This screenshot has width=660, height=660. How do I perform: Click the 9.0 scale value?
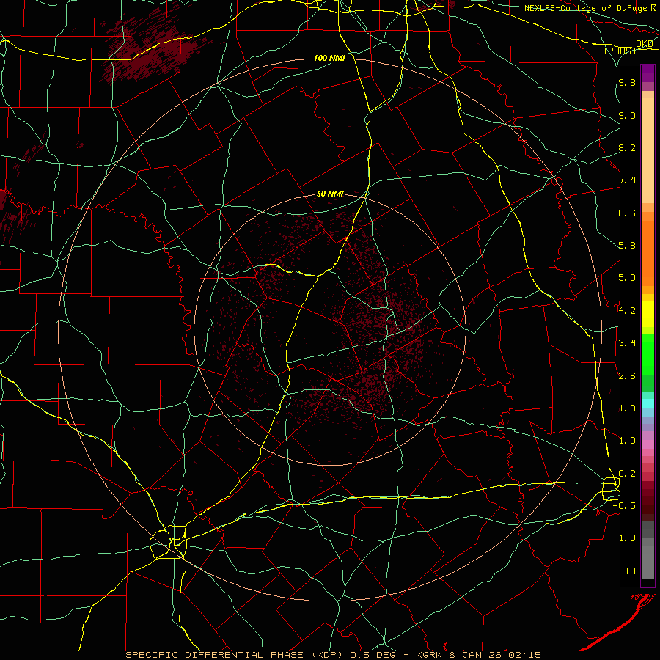click(x=627, y=115)
